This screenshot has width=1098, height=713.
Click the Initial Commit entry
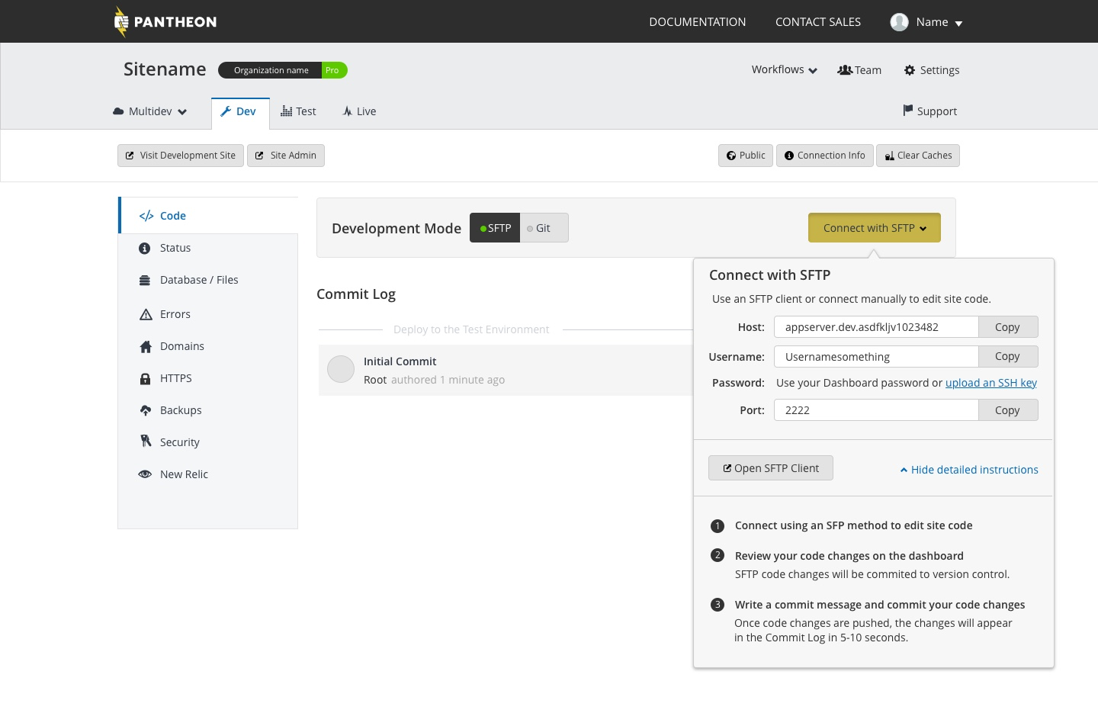(506, 370)
